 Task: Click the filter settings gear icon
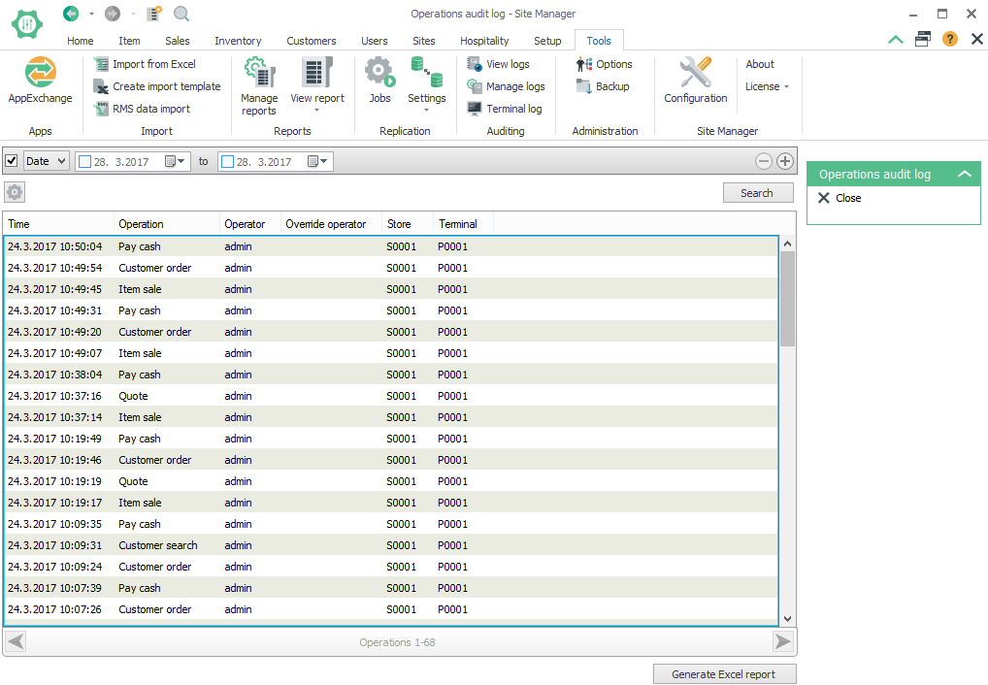[14, 192]
